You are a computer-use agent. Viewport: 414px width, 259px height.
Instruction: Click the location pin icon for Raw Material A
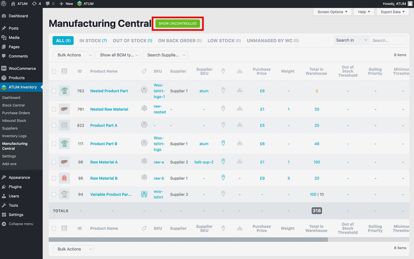(223, 162)
